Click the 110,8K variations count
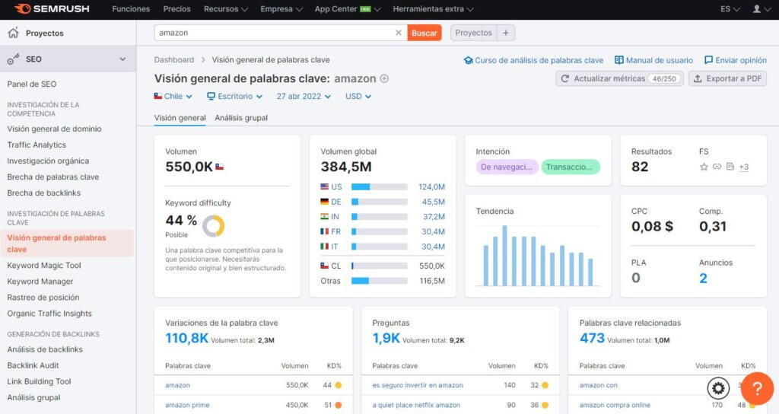The width and height of the screenshot is (779, 414). pyautogui.click(x=187, y=339)
